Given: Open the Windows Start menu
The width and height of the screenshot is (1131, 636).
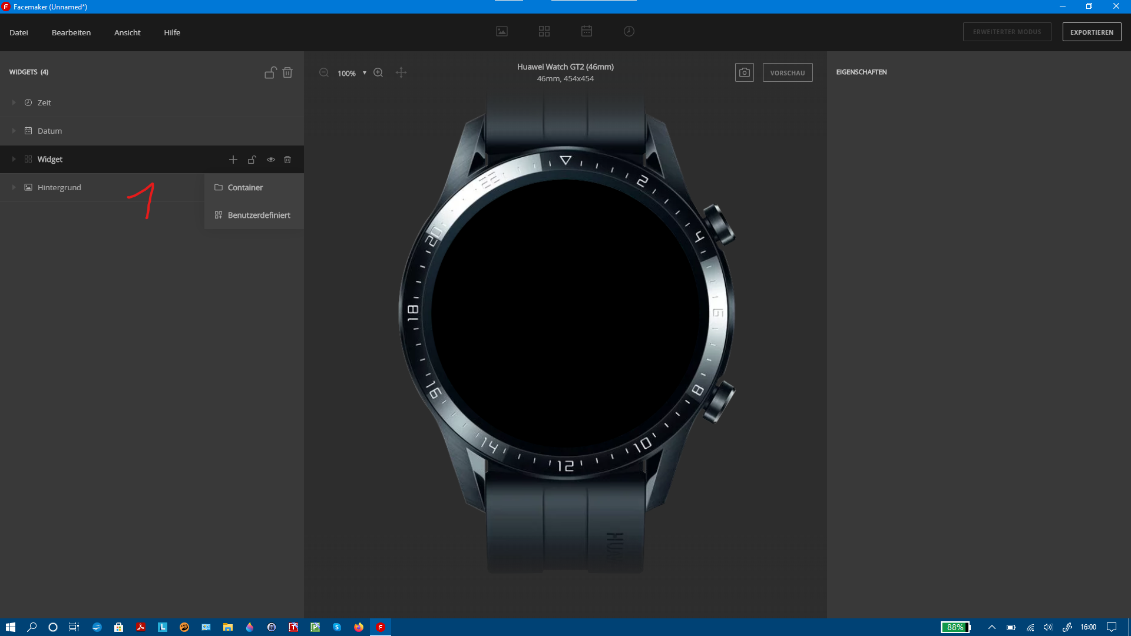Looking at the screenshot, I should pyautogui.click(x=10, y=627).
